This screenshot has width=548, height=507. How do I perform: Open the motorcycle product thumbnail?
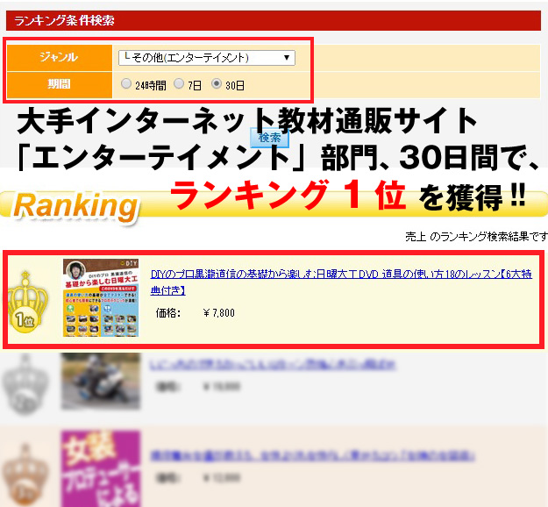[x=101, y=381]
